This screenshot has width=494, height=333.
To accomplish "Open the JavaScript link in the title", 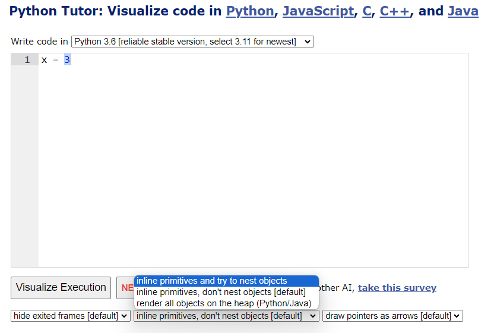I will tap(318, 11).
